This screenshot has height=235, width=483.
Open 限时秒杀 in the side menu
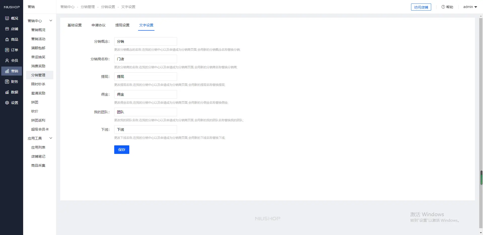[x=38, y=84]
